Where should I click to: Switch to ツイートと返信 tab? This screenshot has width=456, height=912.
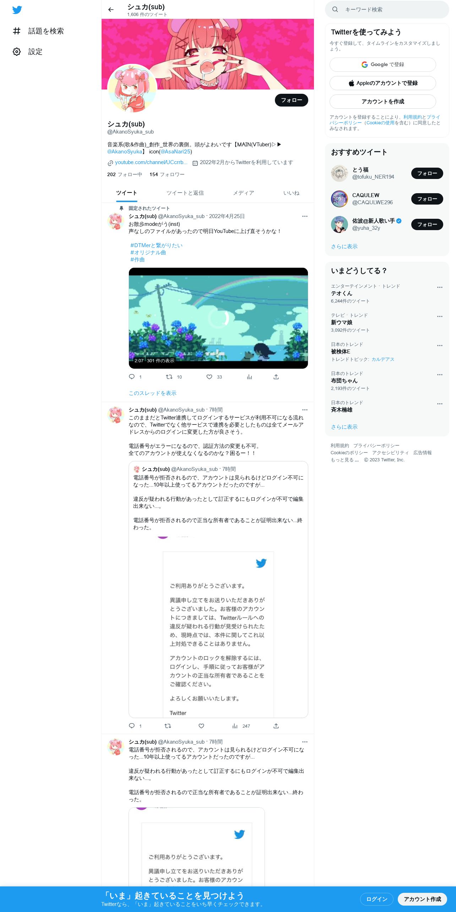pyautogui.click(x=185, y=193)
